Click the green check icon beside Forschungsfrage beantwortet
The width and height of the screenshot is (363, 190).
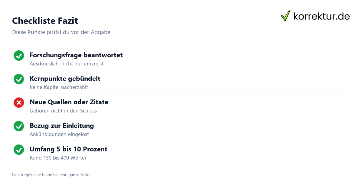[x=19, y=55]
